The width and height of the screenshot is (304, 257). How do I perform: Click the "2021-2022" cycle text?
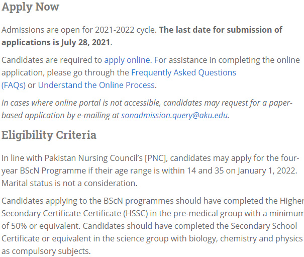coord(115,30)
